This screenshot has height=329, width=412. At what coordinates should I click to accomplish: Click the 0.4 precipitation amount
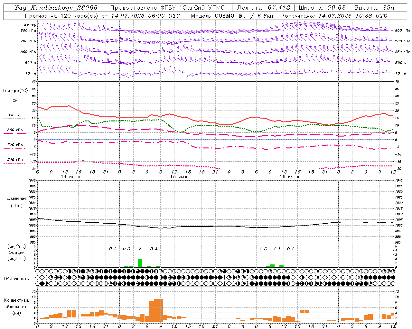(154, 249)
